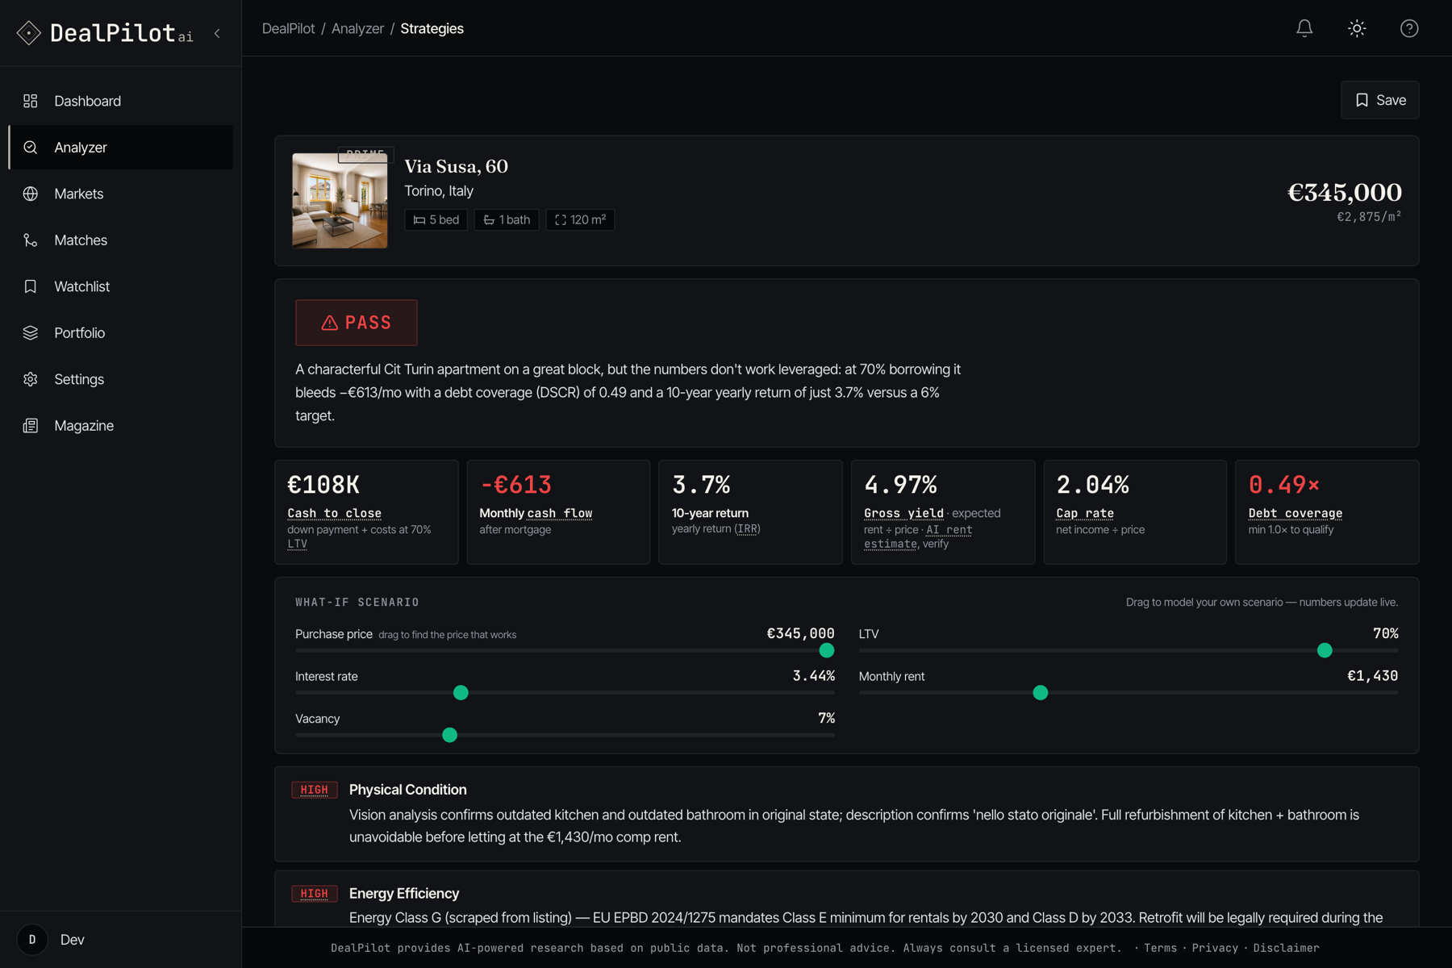Click AI rent estimate link
This screenshot has height=968, width=1452.
coord(918,536)
